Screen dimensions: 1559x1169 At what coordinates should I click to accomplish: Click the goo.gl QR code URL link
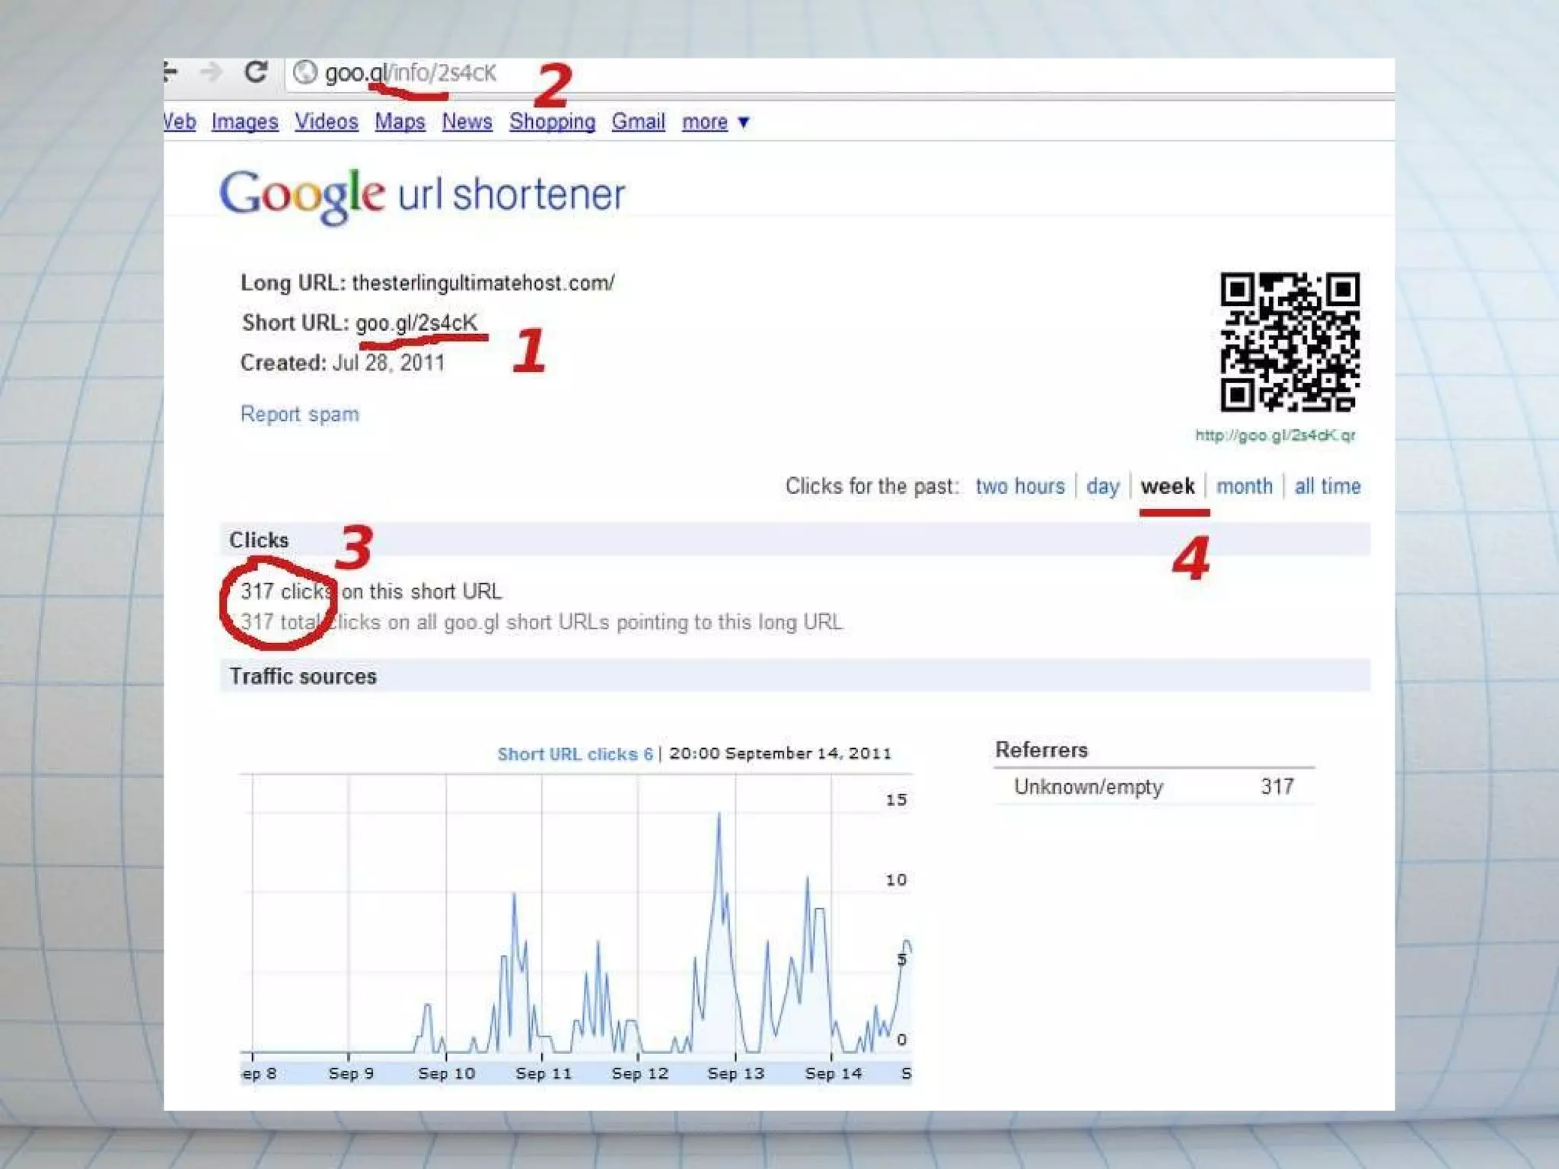1275,435
